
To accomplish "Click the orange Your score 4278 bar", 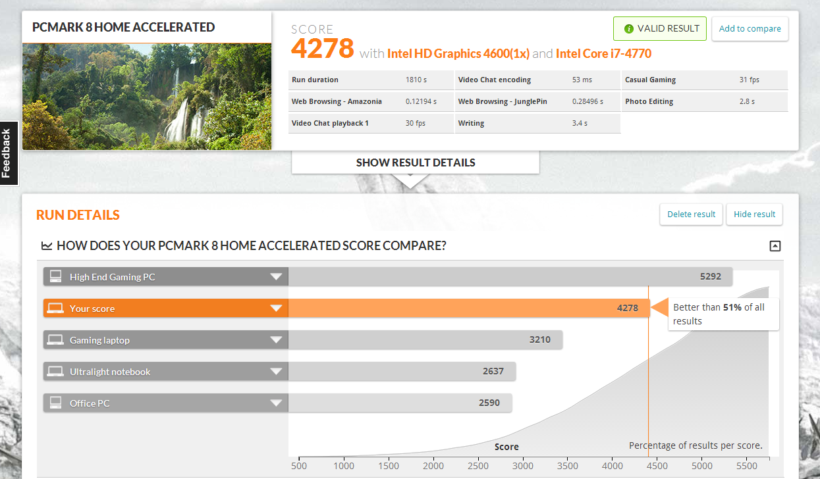I will click(x=469, y=309).
